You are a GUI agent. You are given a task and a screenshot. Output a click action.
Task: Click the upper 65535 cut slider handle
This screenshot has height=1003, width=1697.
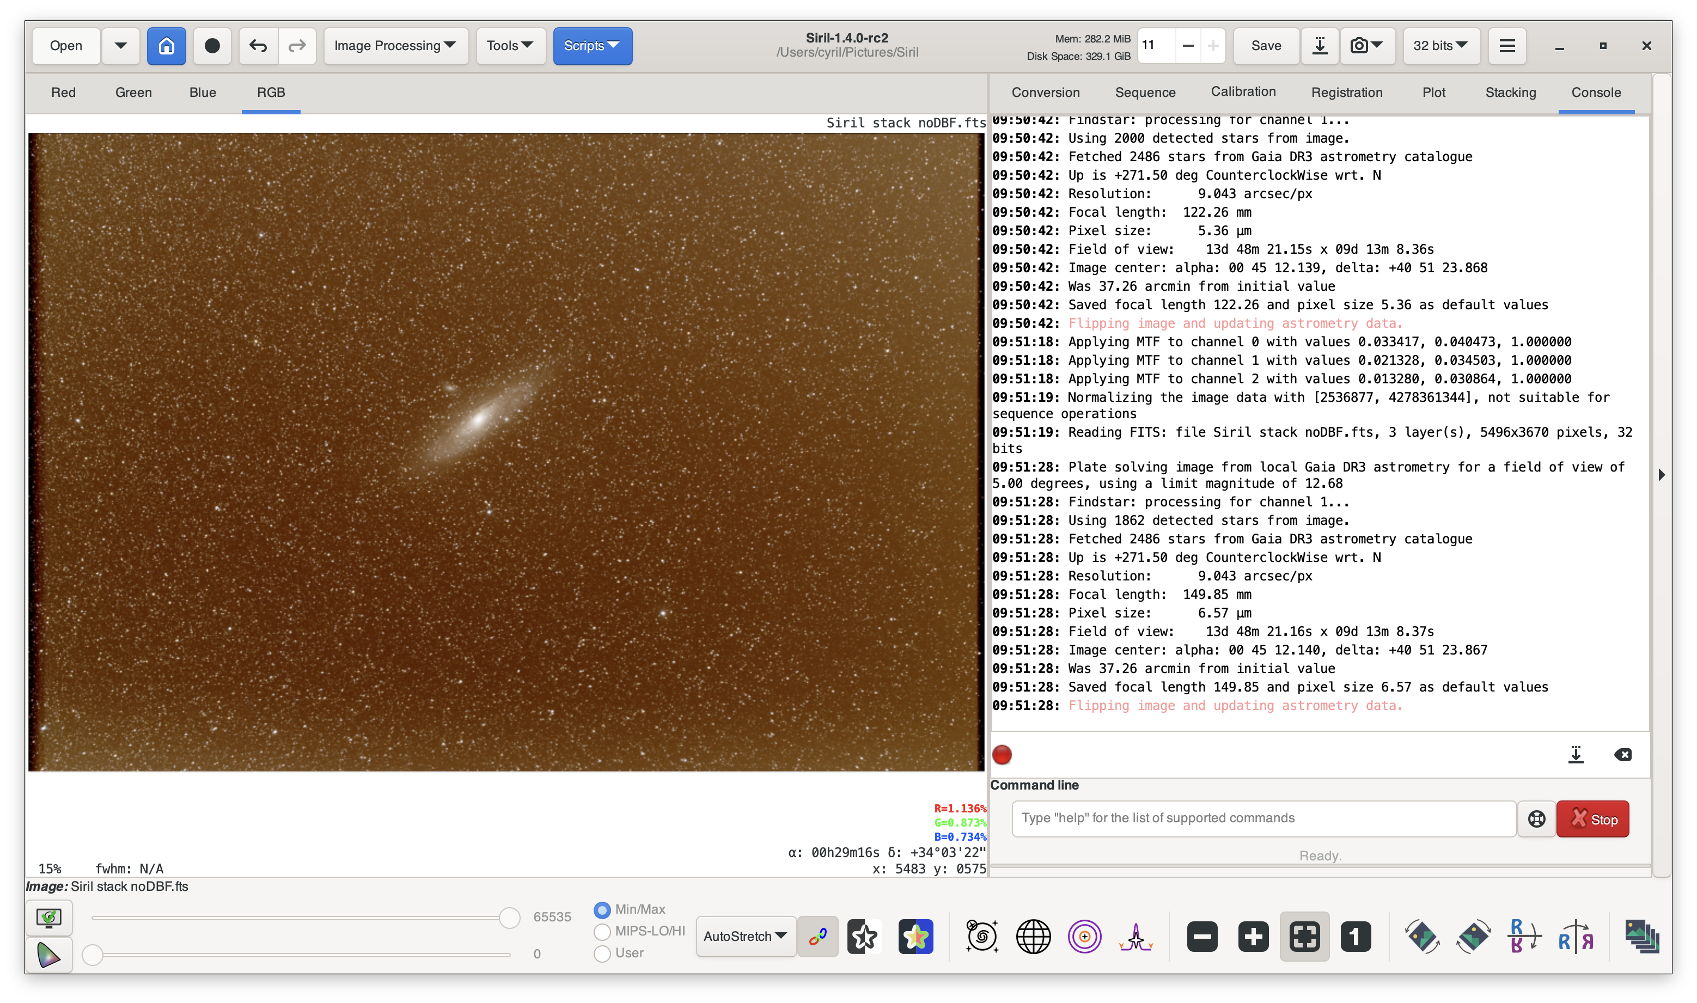(x=509, y=918)
